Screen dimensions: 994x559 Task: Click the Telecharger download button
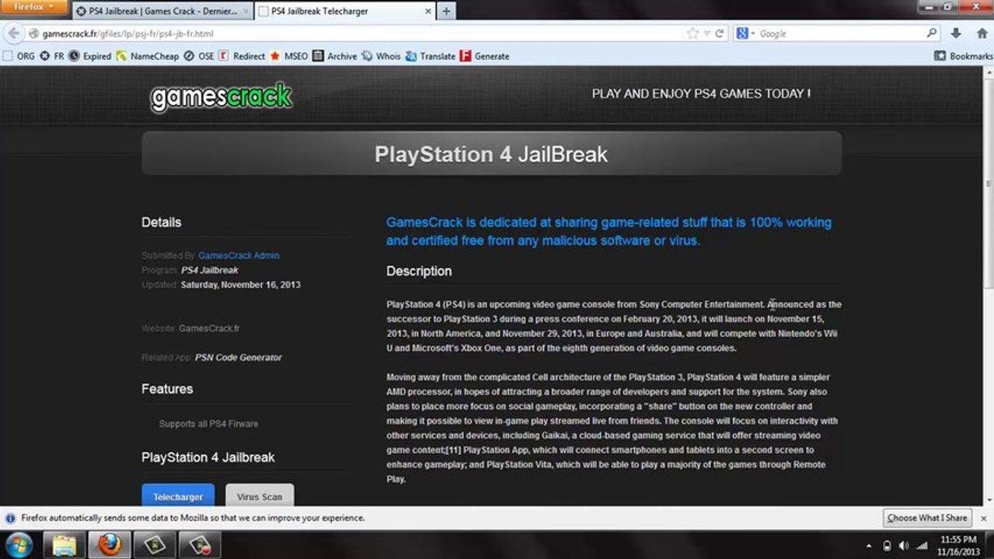pos(178,496)
